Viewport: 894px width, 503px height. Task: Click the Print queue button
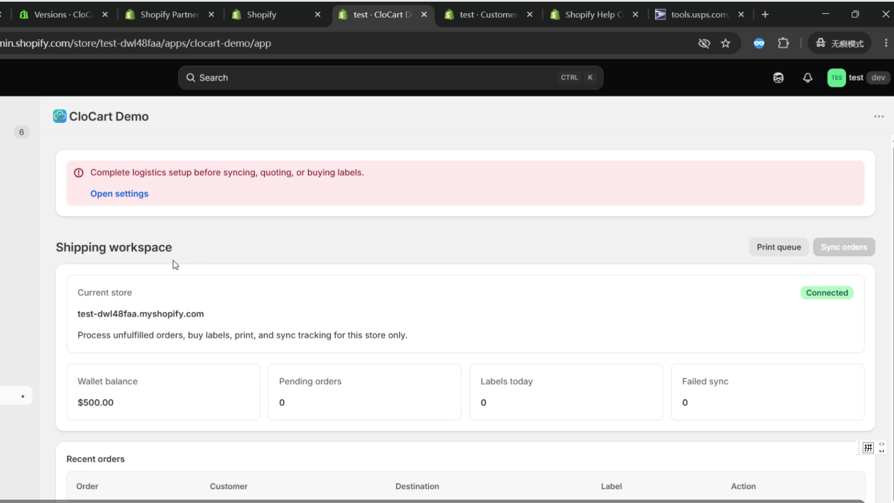click(x=779, y=247)
